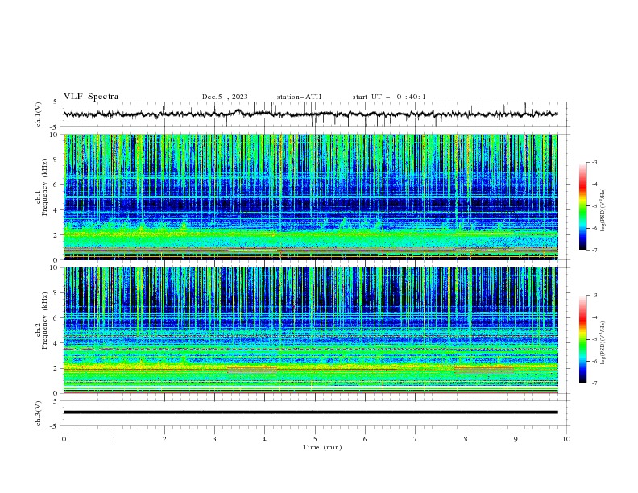
Task: Click the ch.2 Frequency (kHz) axis label
Action: click(43, 320)
